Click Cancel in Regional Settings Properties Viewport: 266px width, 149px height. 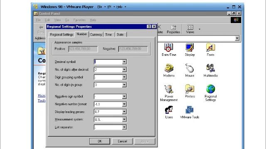pos(122,141)
